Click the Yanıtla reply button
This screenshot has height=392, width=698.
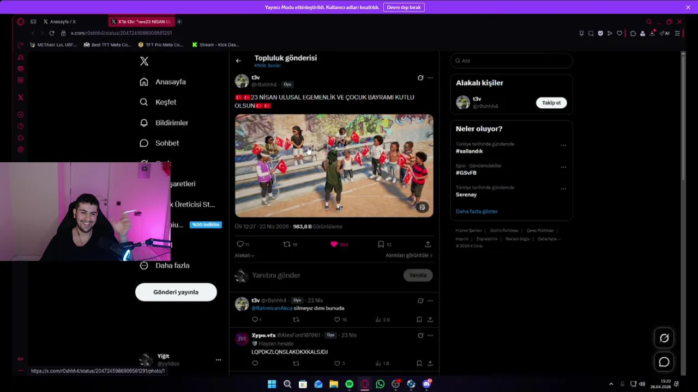pos(418,275)
